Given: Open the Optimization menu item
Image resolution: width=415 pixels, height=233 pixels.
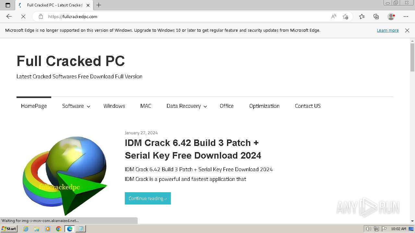Looking at the screenshot, I should (264, 106).
